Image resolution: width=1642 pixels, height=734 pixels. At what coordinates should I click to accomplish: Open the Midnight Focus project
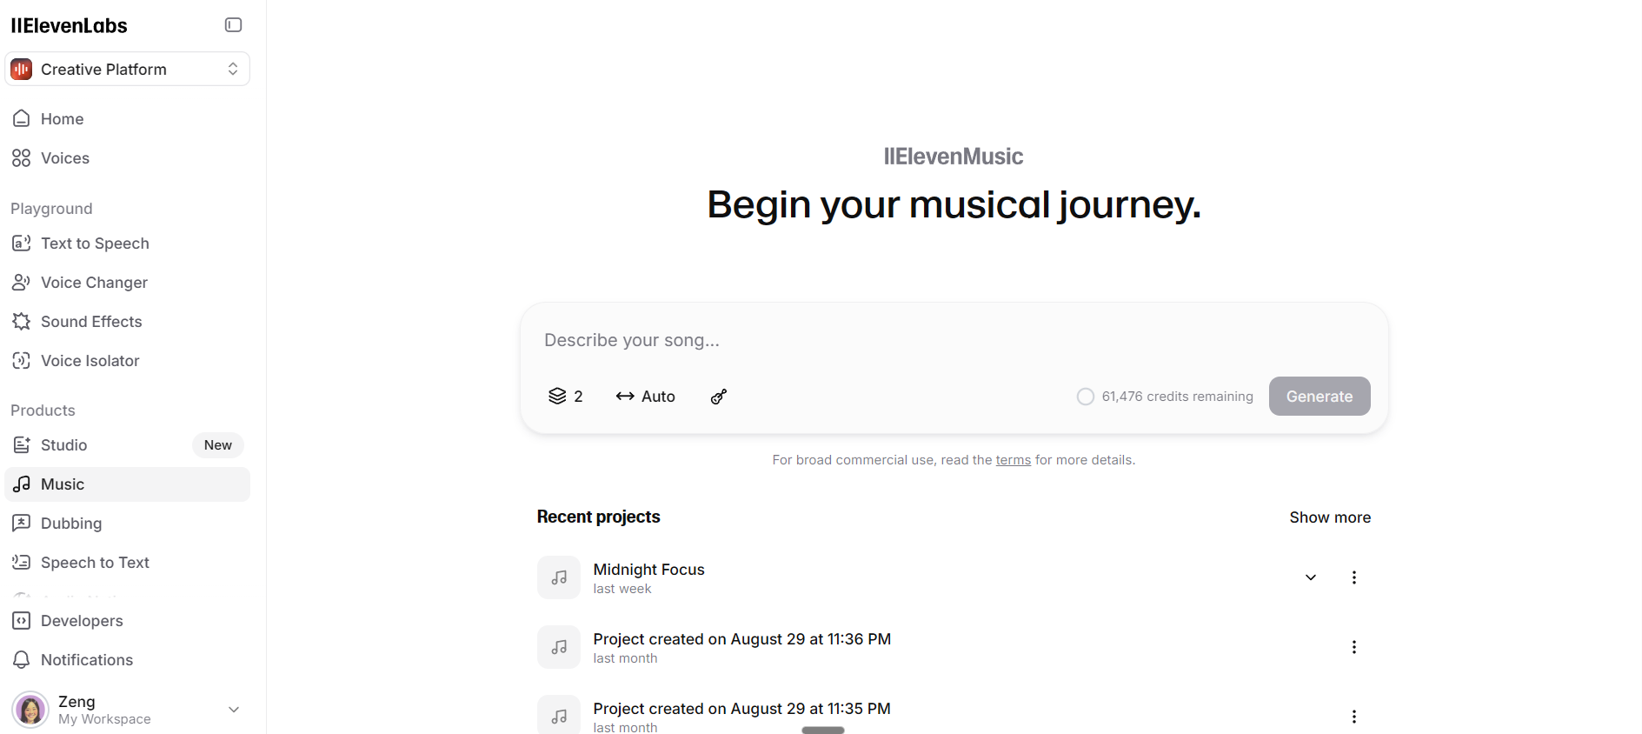(649, 570)
